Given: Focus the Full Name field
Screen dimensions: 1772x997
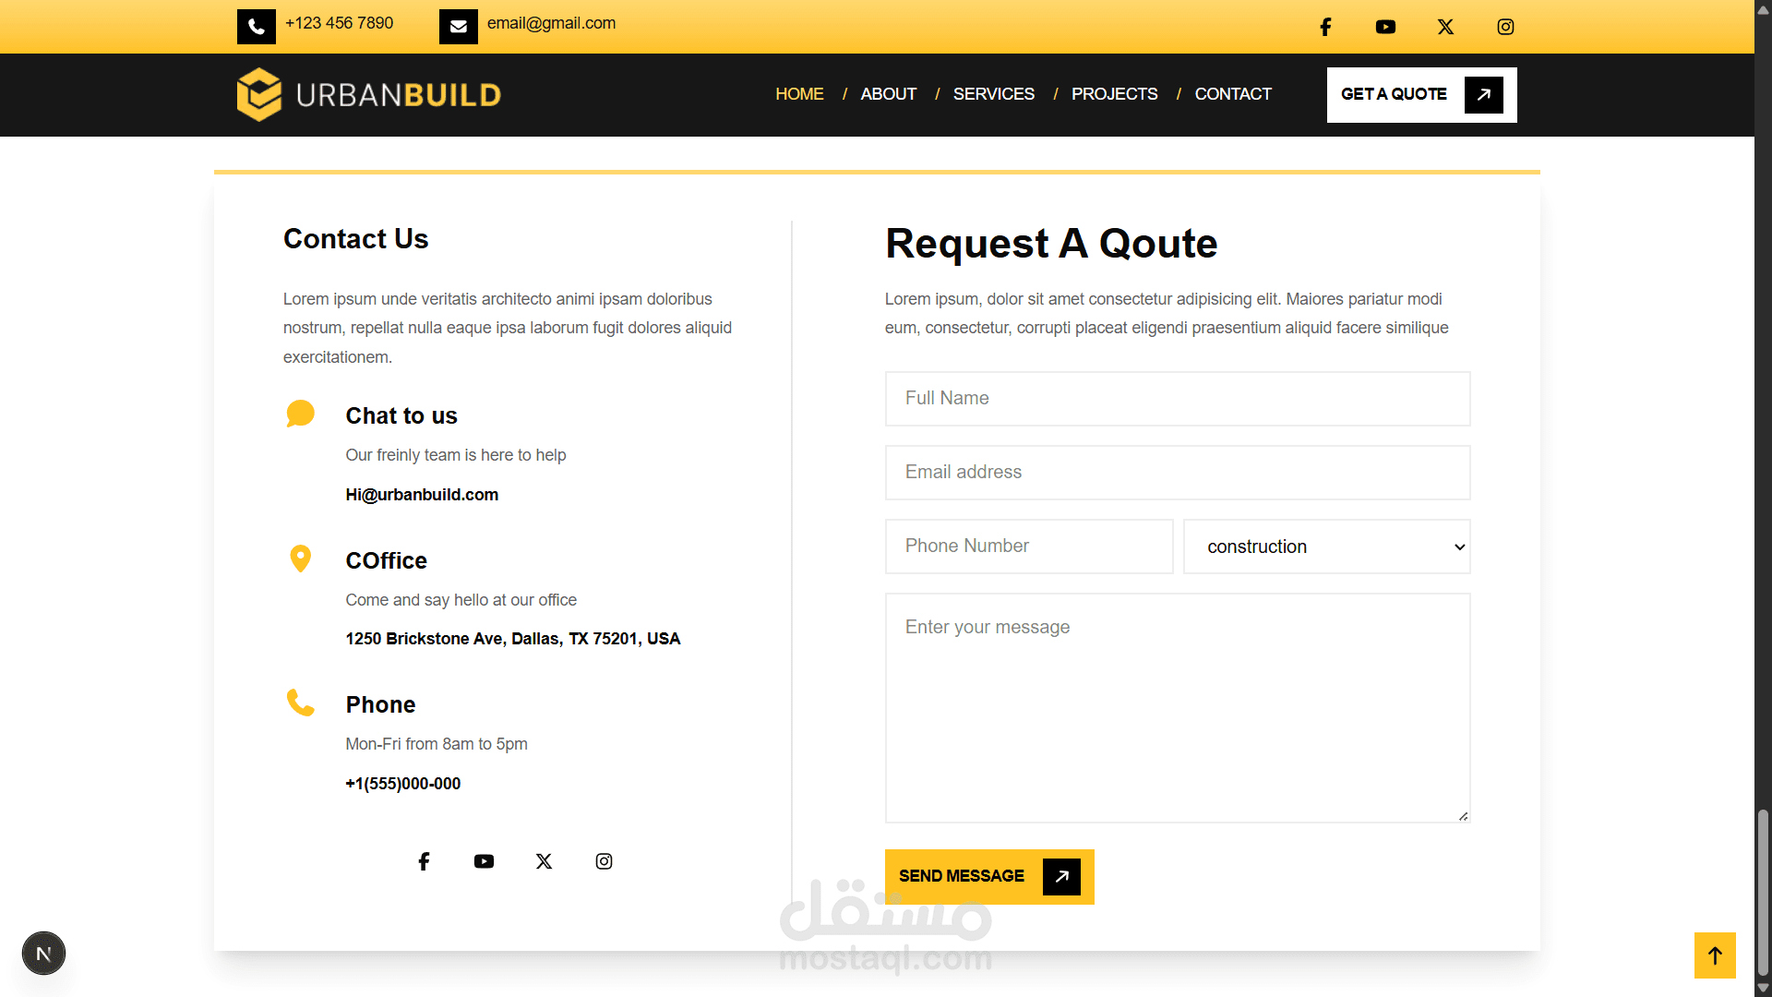Looking at the screenshot, I should 1177,399.
